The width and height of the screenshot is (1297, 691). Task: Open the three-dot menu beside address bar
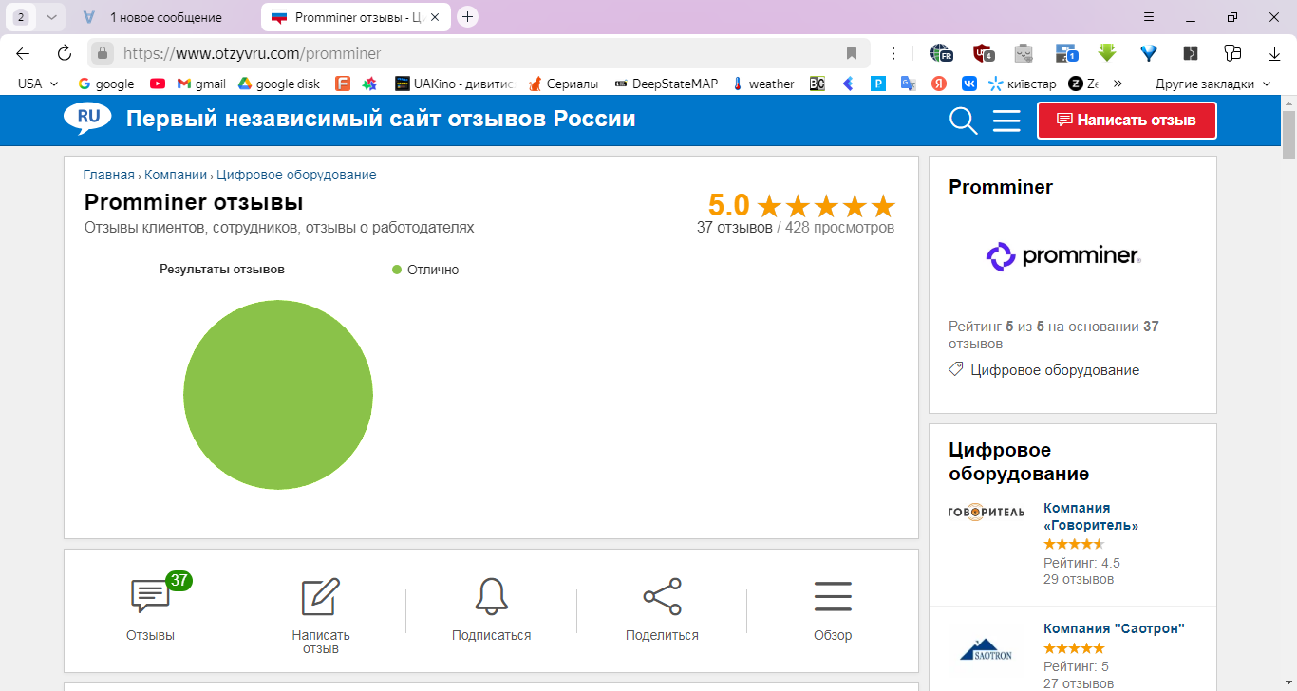coord(893,53)
